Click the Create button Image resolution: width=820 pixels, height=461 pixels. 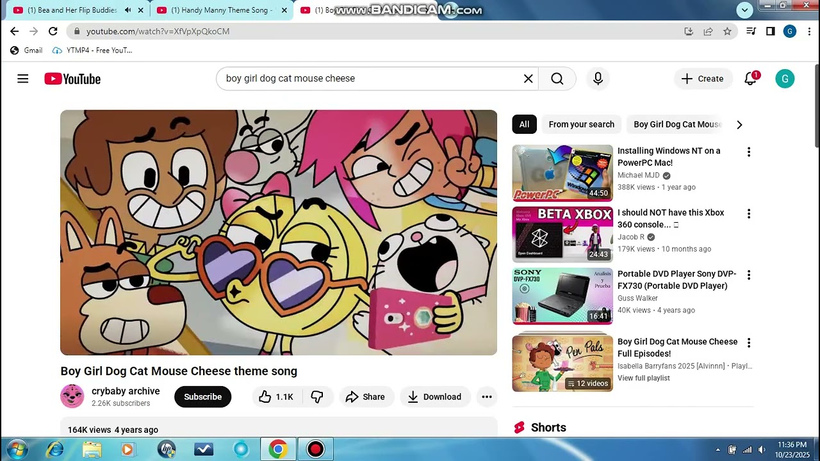(702, 78)
